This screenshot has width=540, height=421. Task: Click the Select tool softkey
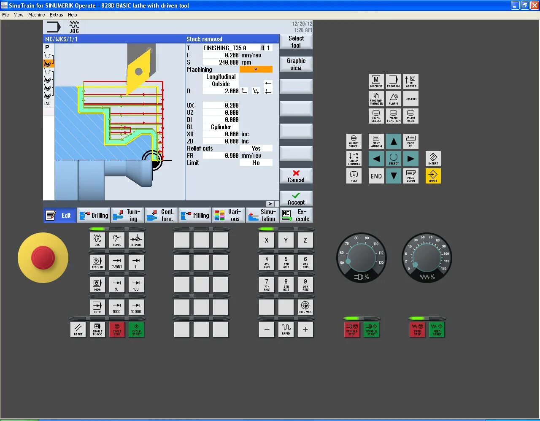tap(296, 42)
